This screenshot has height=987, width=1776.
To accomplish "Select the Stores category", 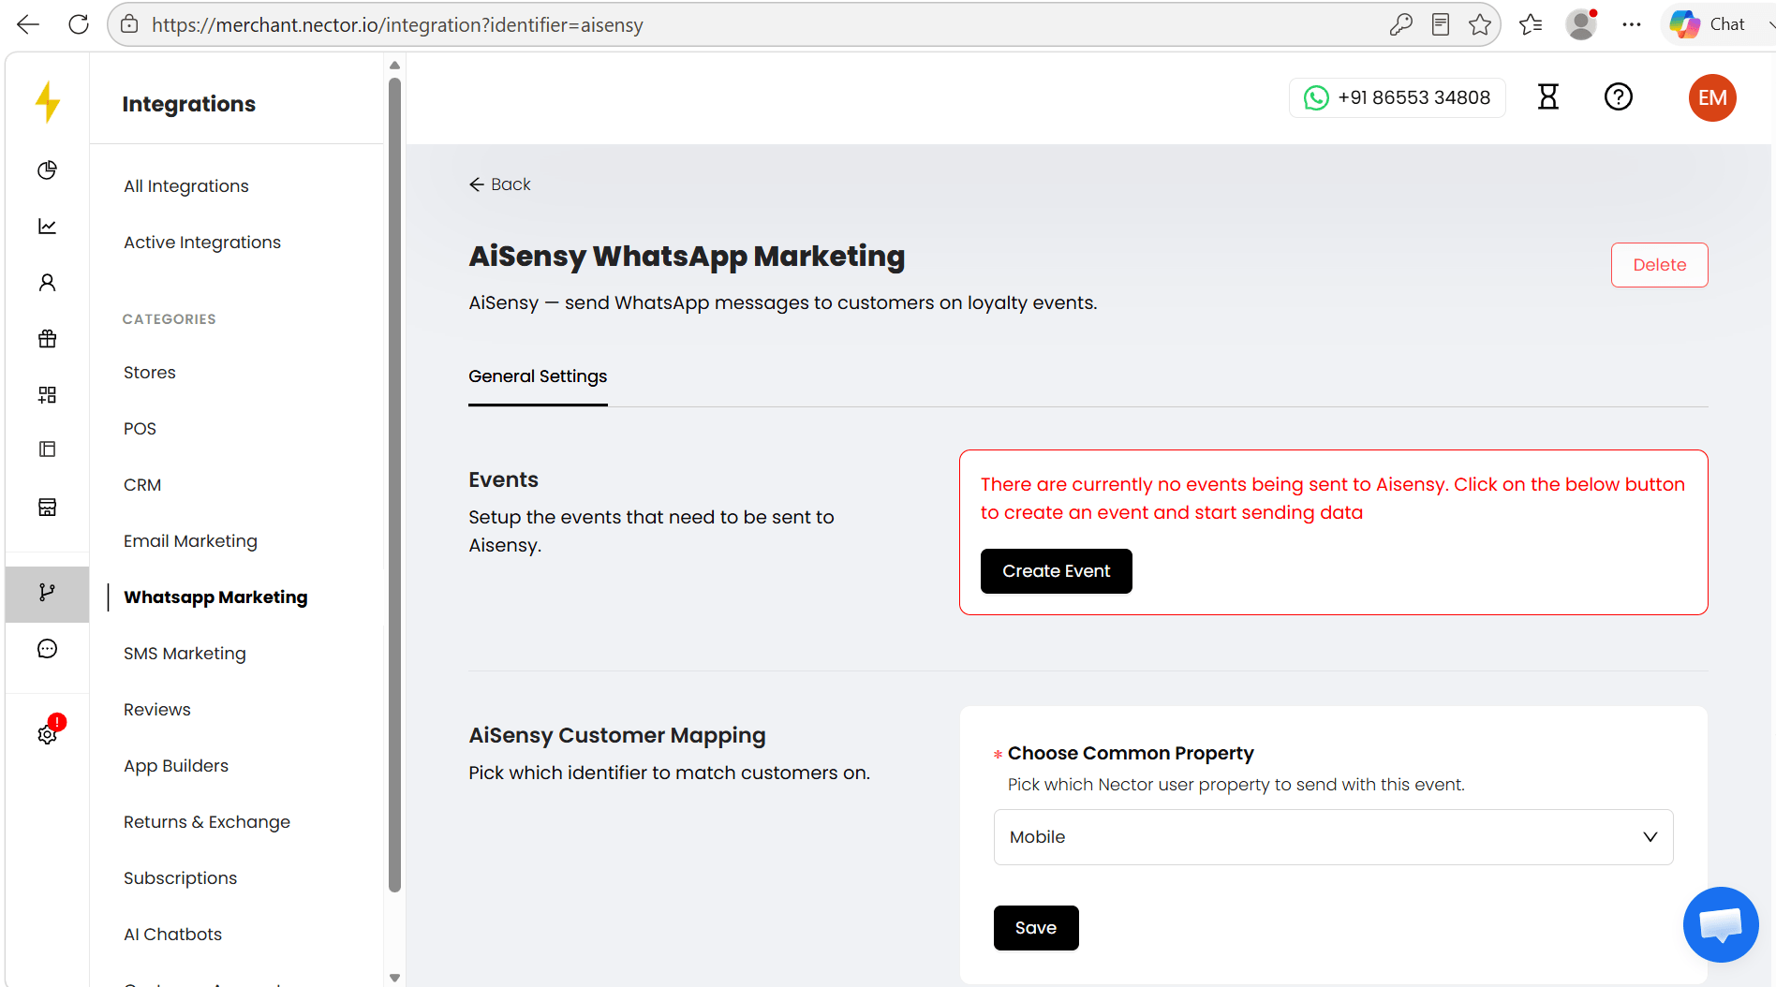I will coord(150,373).
